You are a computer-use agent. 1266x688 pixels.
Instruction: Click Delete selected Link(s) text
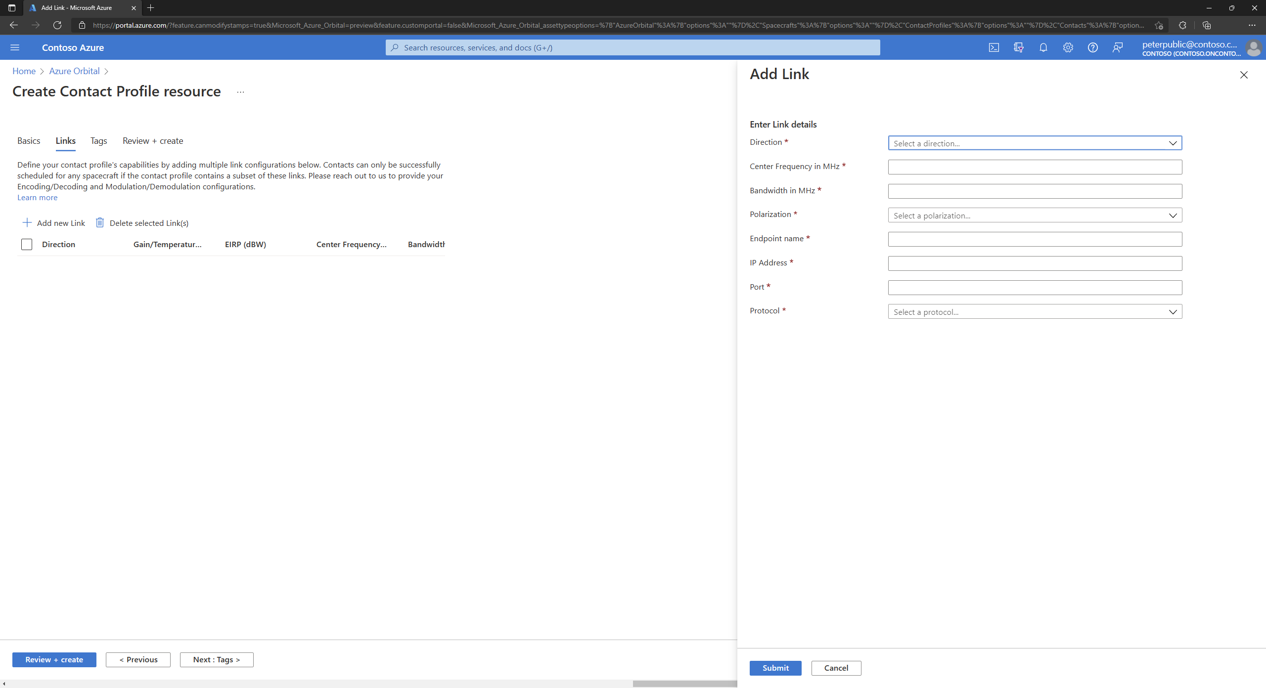[x=149, y=223]
